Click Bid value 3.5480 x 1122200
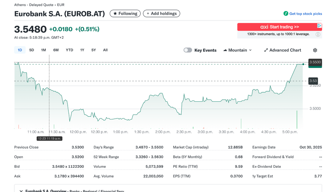Viewport: 326px width, 192px height. (x=68, y=167)
